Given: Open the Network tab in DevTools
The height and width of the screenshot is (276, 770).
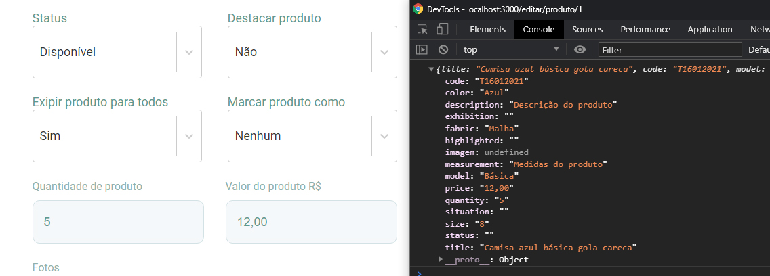Looking at the screenshot, I should [759, 29].
